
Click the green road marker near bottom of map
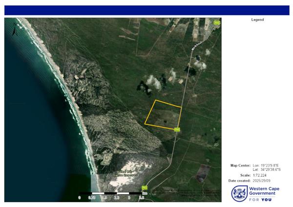coord(145,187)
